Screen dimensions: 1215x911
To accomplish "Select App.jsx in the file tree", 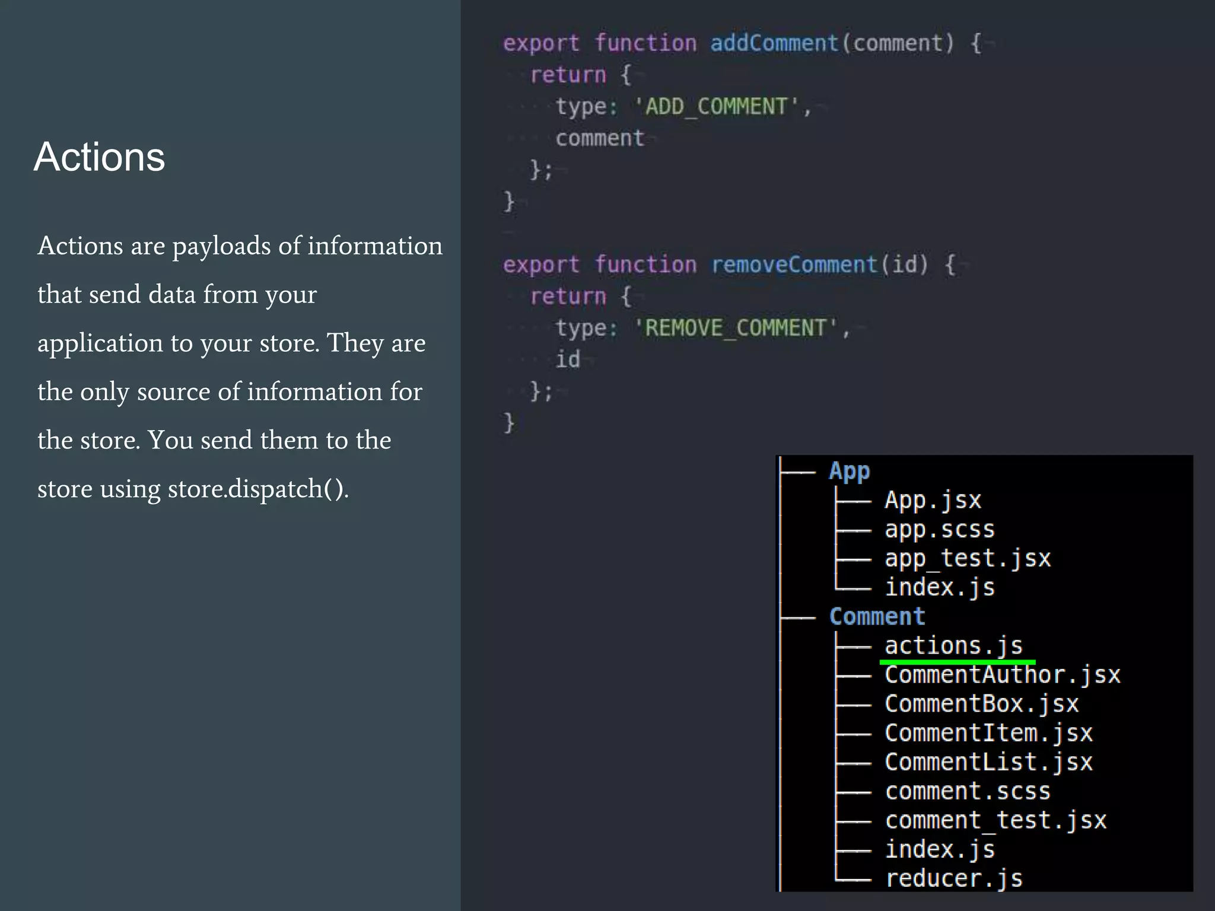I will click(x=933, y=501).
